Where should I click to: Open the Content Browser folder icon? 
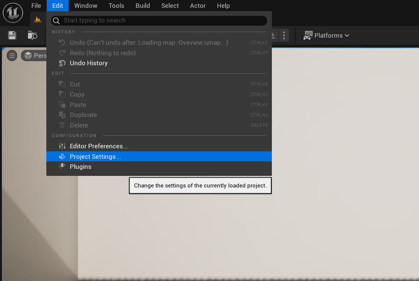(x=32, y=35)
